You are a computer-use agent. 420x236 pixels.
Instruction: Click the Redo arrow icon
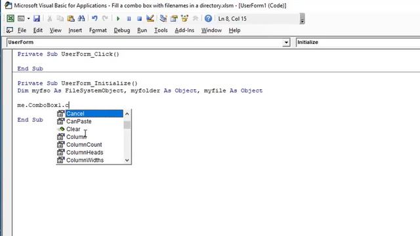[105, 18]
